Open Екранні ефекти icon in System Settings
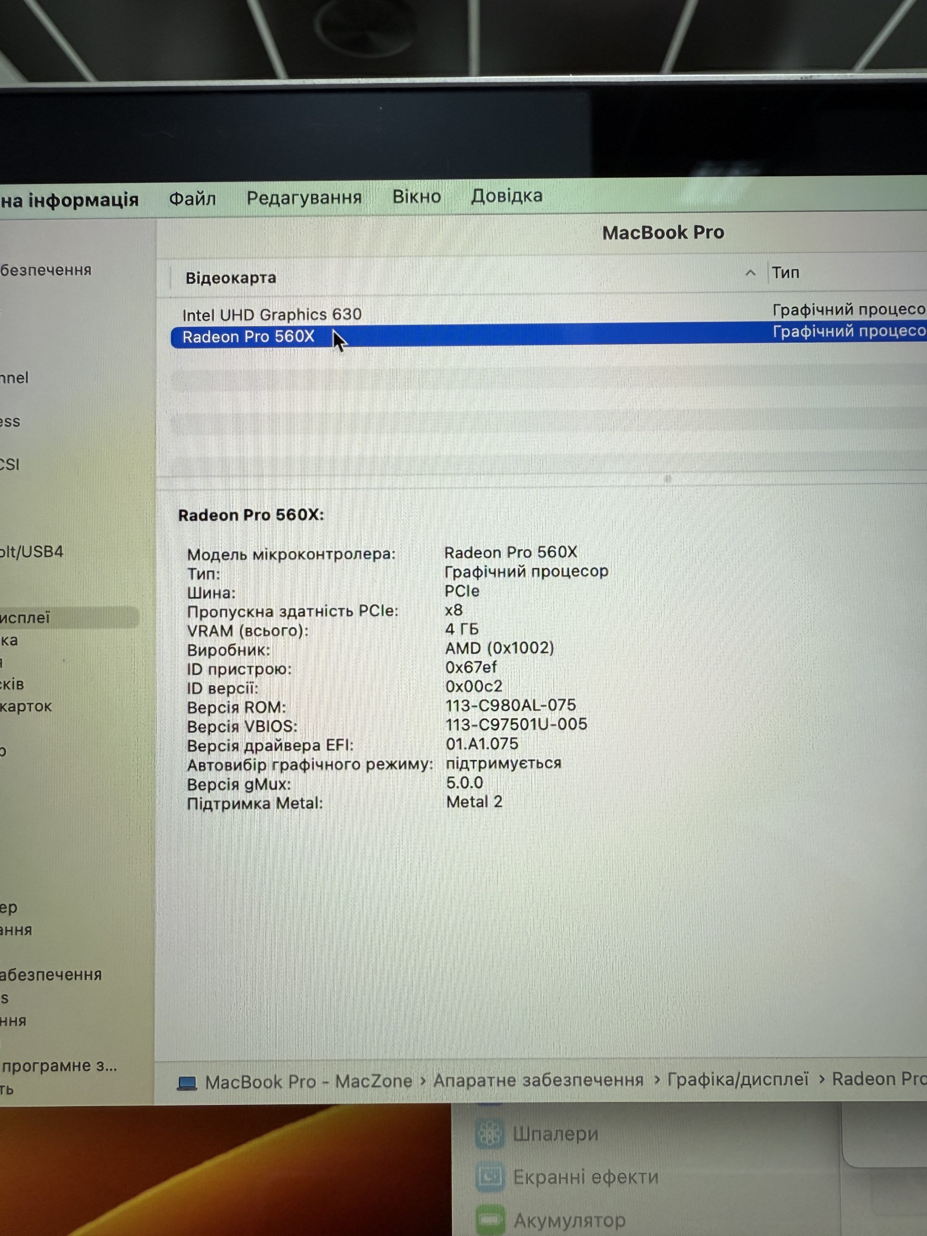This screenshot has height=1236, width=927. tap(490, 1177)
